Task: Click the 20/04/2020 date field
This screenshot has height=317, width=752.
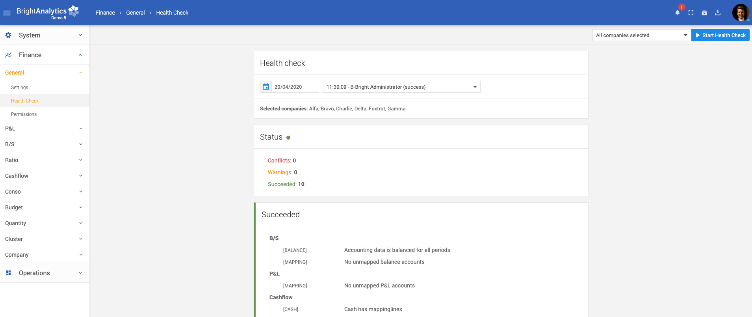Action: click(295, 87)
